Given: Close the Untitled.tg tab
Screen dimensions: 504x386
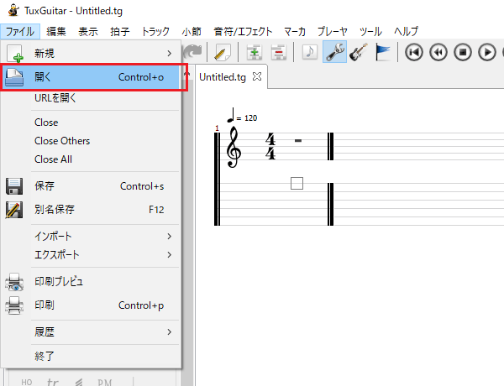Looking at the screenshot, I should tap(257, 76).
